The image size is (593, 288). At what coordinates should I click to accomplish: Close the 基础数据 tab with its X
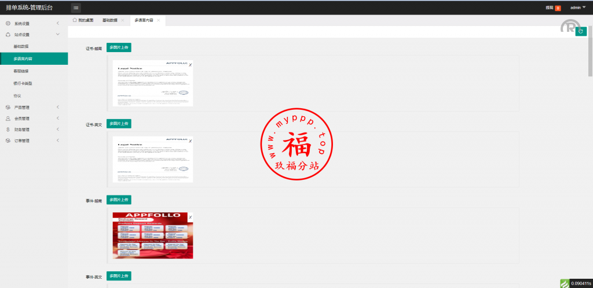tap(123, 20)
